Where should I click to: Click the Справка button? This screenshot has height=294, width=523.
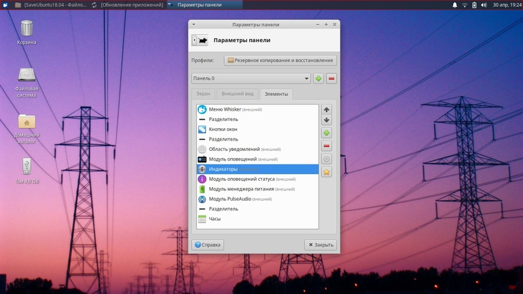tap(207, 245)
